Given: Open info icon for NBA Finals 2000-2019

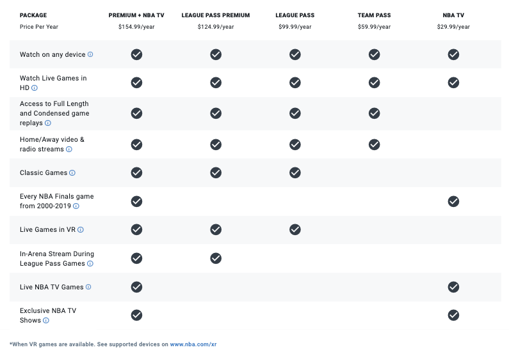Looking at the screenshot, I should tap(76, 206).
